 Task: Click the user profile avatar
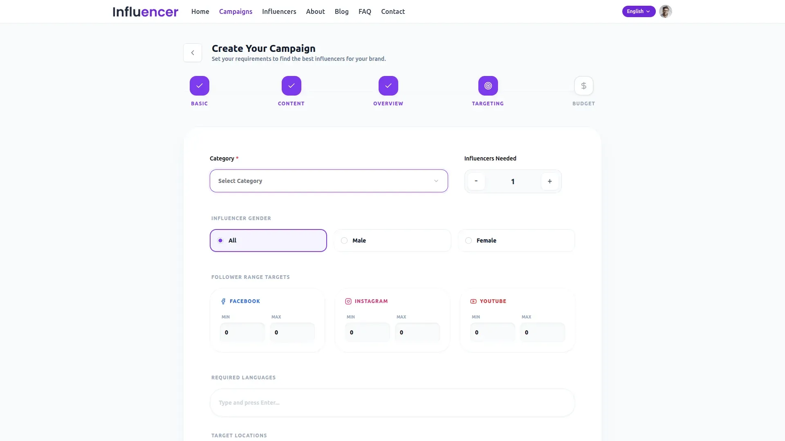(x=665, y=11)
